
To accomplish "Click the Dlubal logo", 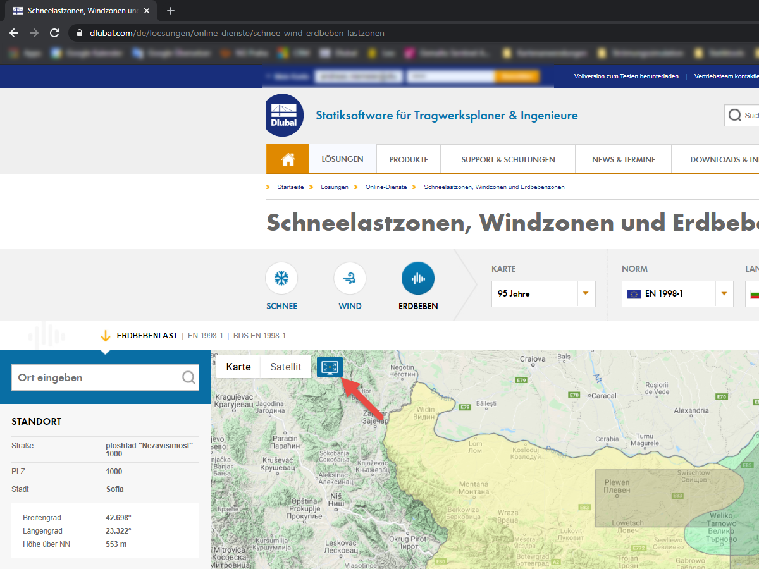I will 285,115.
